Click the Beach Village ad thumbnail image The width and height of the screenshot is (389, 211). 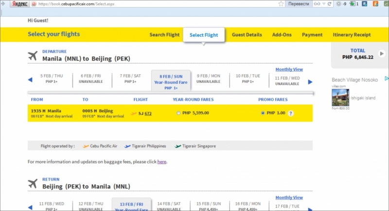pyautogui.click(x=340, y=97)
